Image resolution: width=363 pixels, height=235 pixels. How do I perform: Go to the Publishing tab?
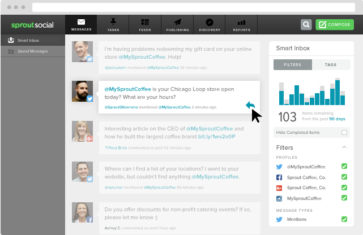(177, 25)
